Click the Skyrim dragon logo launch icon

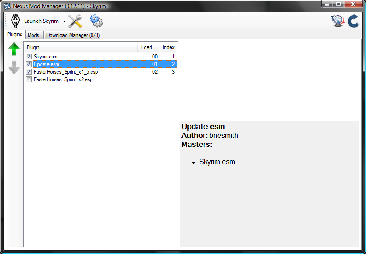[16, 21]
